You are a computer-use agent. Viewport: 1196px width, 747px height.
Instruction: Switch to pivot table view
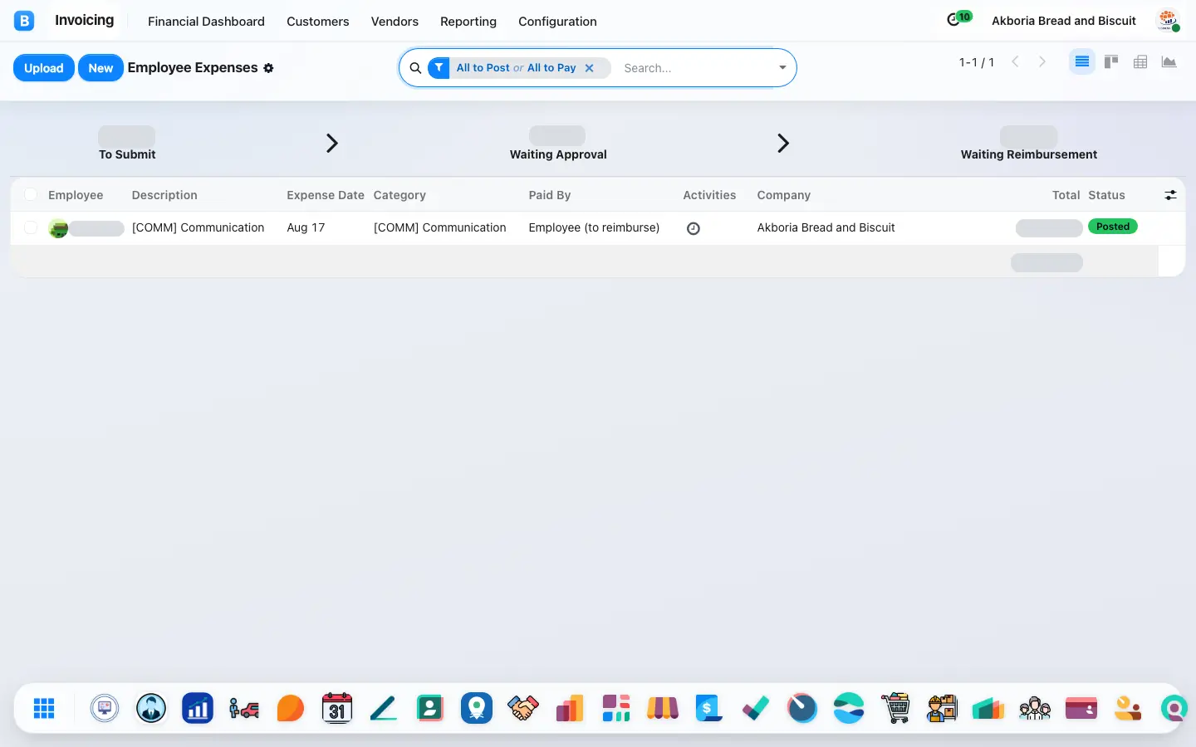coord(1140,62)
